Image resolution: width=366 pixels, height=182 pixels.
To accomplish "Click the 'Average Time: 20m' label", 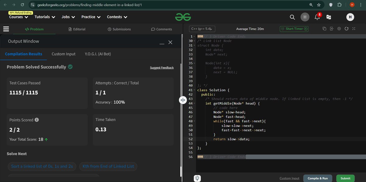I will tap(250, 29).
